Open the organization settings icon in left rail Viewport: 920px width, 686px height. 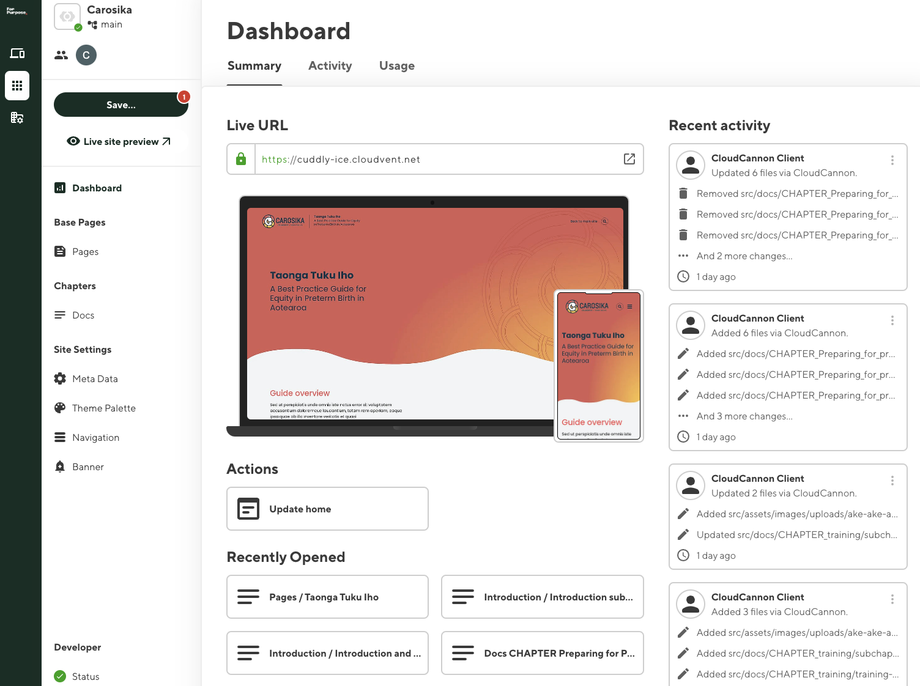pos(17,117)
